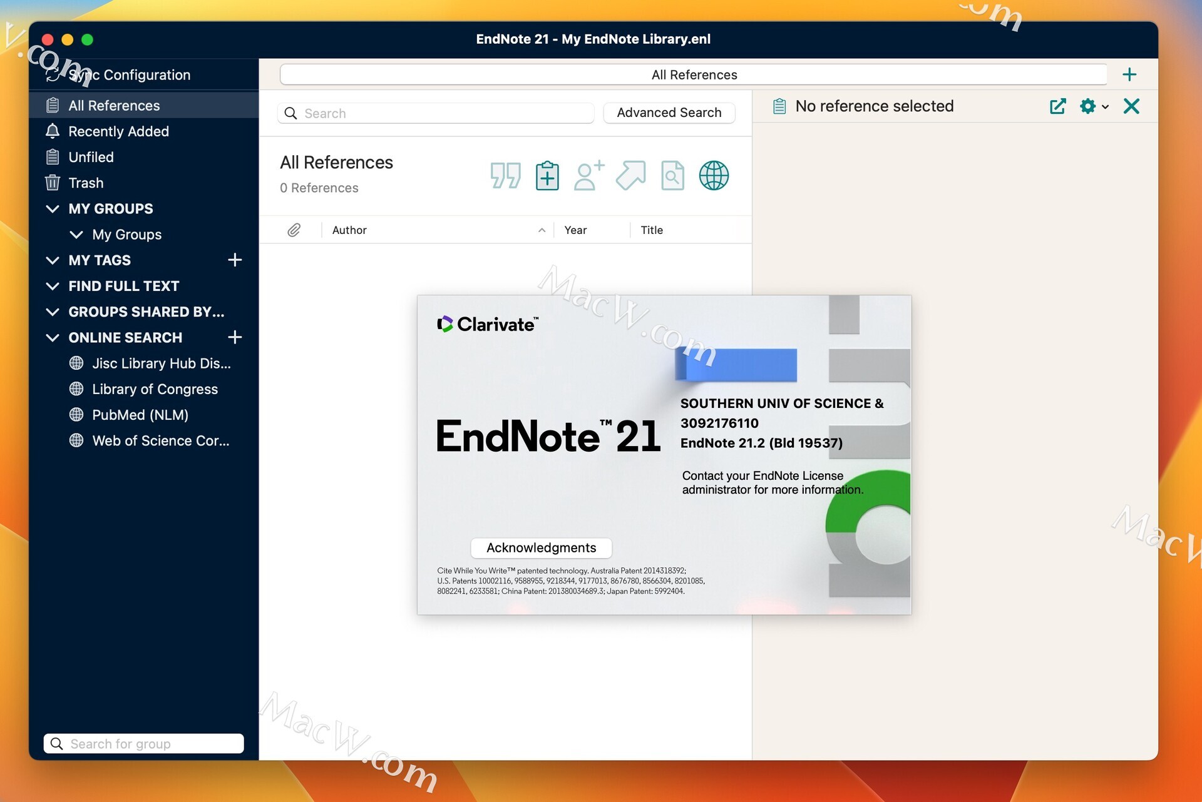This screenshot has width=1202, height=802.
Task: Open the Library of Congress online search
Action: click(x=155, y=388)
